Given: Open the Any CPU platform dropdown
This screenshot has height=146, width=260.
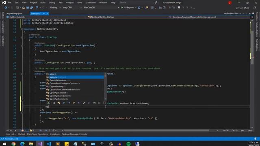Looking at the screenshot, I should coord(72,8).
